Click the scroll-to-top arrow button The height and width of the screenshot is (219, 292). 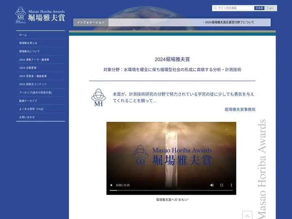pos(247,215)
